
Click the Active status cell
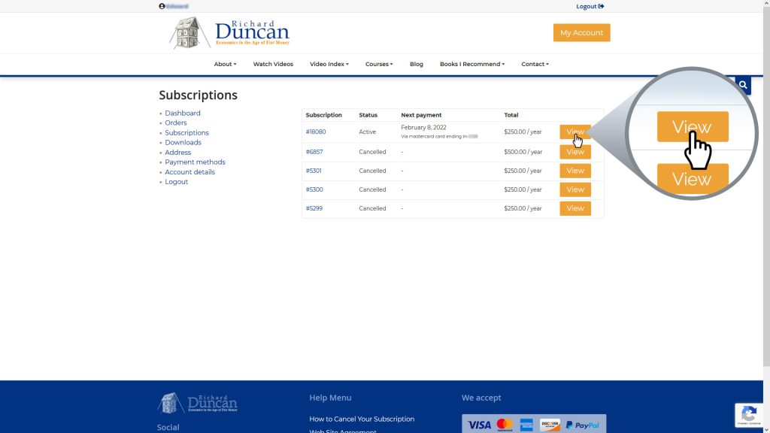click(x=367, y=132)
